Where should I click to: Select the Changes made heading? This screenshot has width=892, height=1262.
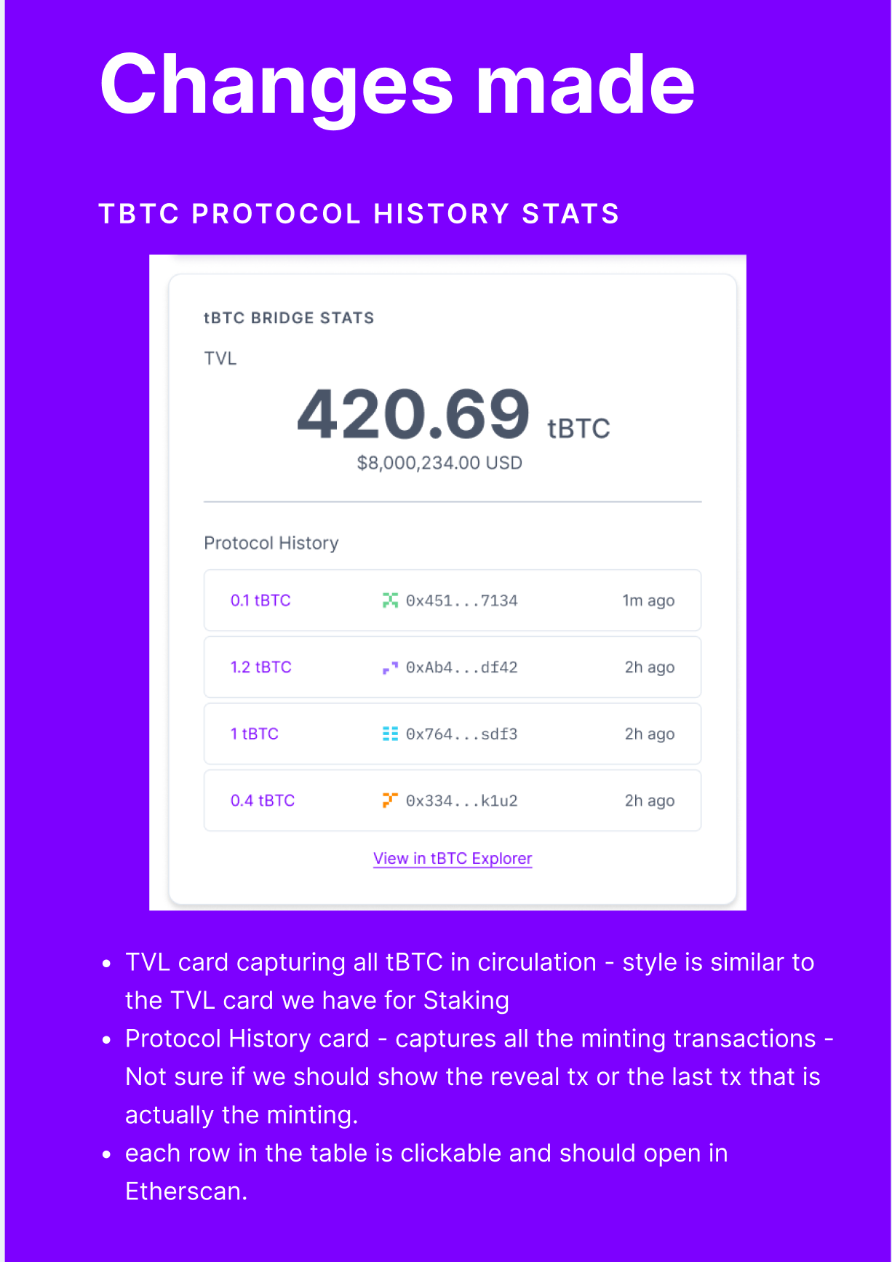397,85
